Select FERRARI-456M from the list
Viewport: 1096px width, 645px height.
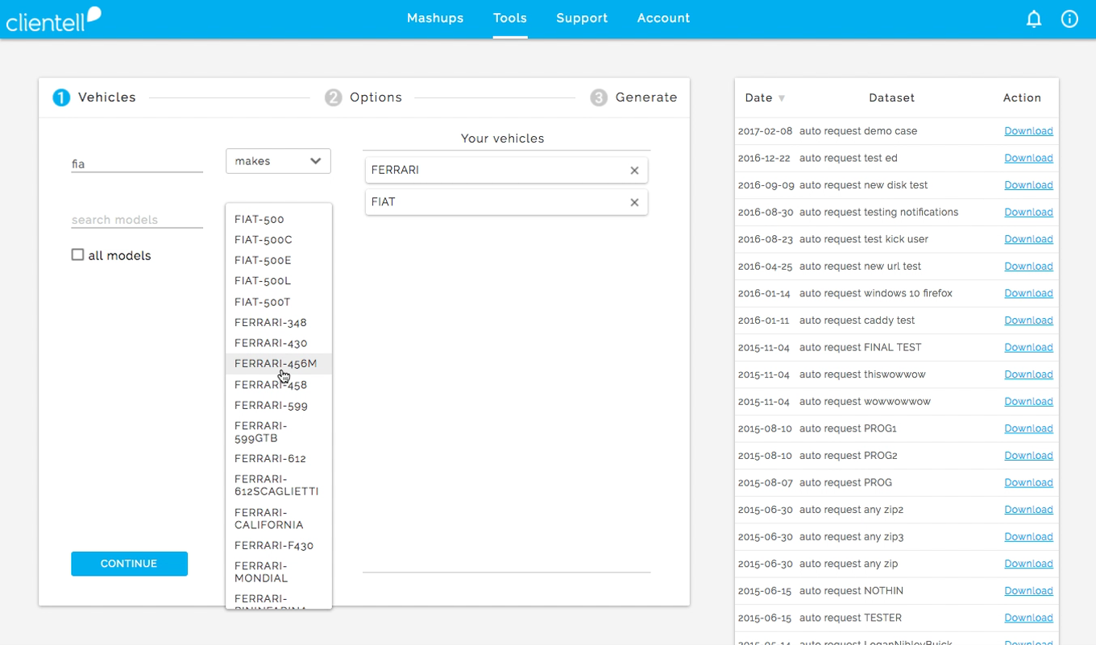click(x=276, y=364)
